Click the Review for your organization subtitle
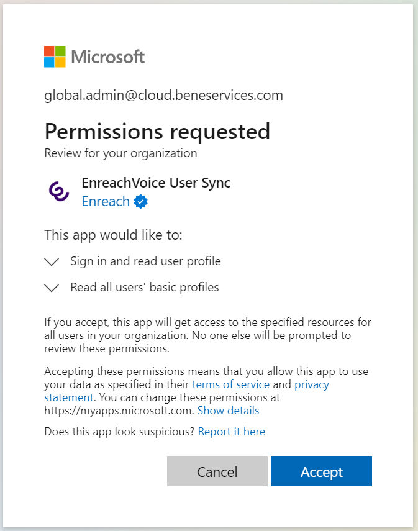The width and height of the screenshot is (418, 531). (x=120, y=153)
